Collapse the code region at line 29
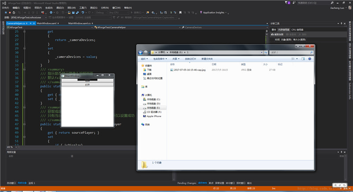Viewport: 353px width, 192px height. pos(25,48)
